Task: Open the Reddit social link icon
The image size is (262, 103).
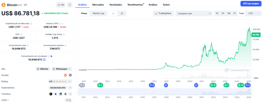Action: (65, 75)
